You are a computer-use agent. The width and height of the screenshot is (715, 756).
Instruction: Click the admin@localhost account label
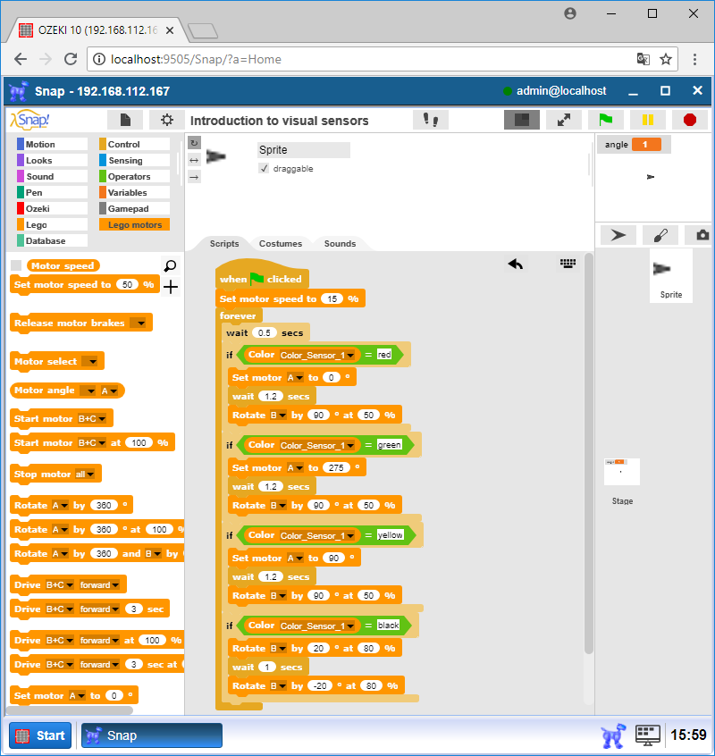pyautogui.click(x=561, y=90)
